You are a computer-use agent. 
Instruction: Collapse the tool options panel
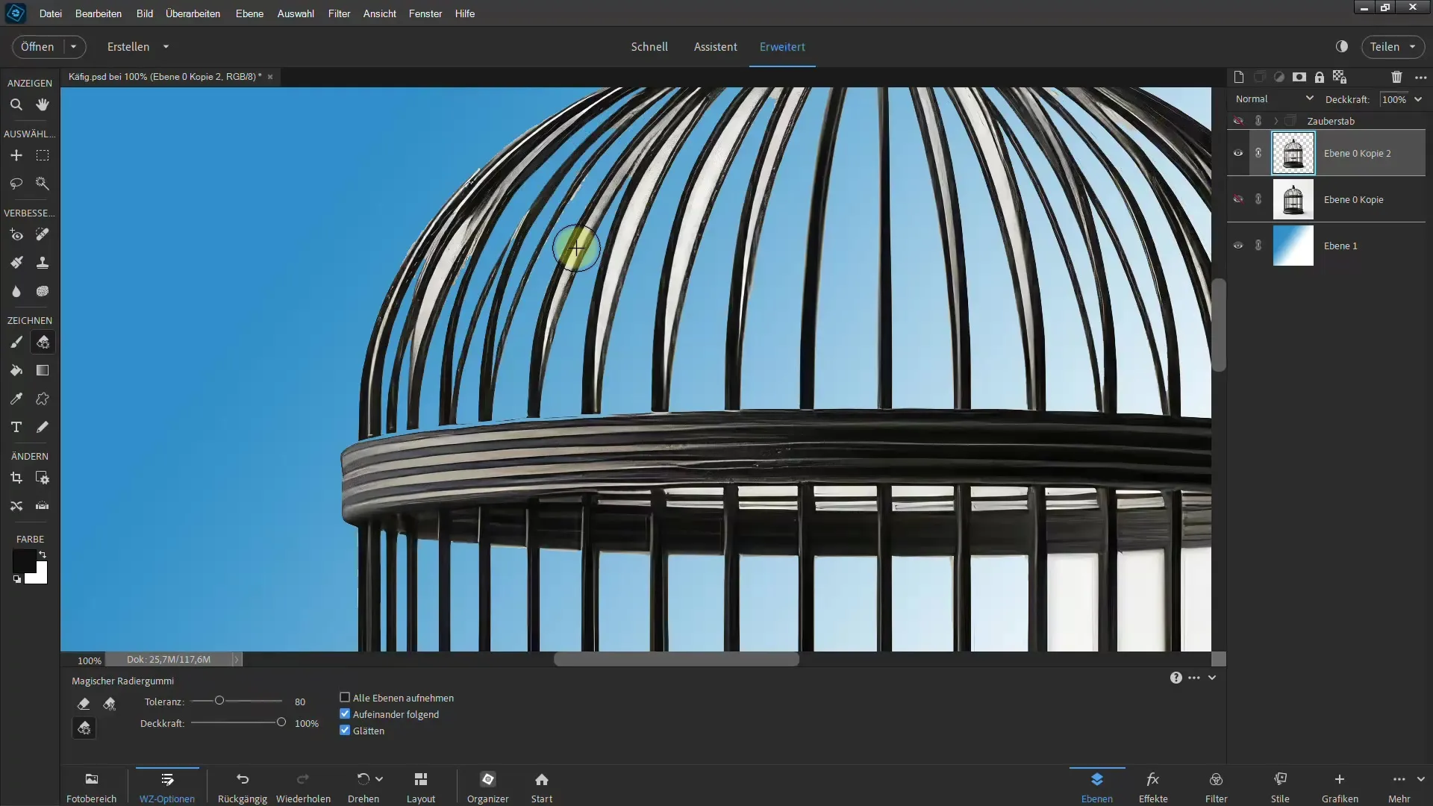1212,678
